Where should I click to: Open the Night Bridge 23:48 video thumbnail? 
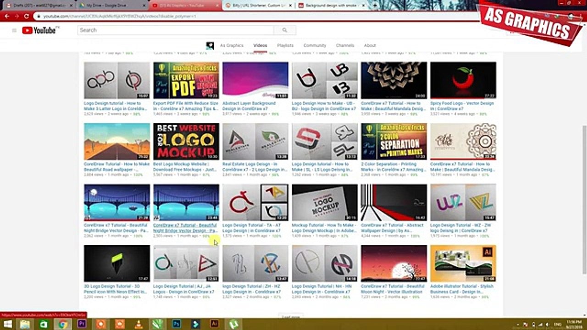click(x=186, y=203)
